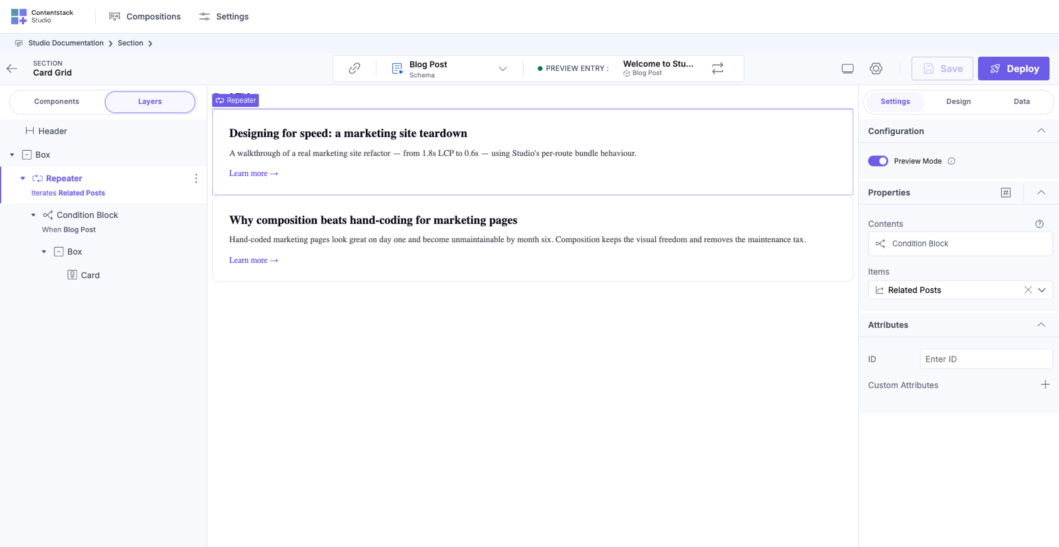The width and height of the screenshot is (1059, 547).
Task: Click When Blog Post text
Action: click(x=69, y=230)
